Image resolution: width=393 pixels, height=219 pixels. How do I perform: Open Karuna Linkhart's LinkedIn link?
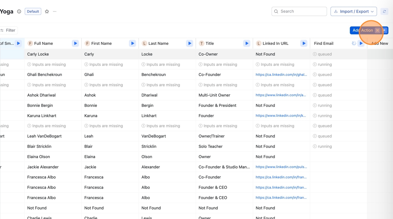tap(281, 115)
